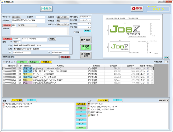This screenshot has width=173, height=132.
Task: Select the 看板ラフ案.jpg image icon
Action: [89, 112]
